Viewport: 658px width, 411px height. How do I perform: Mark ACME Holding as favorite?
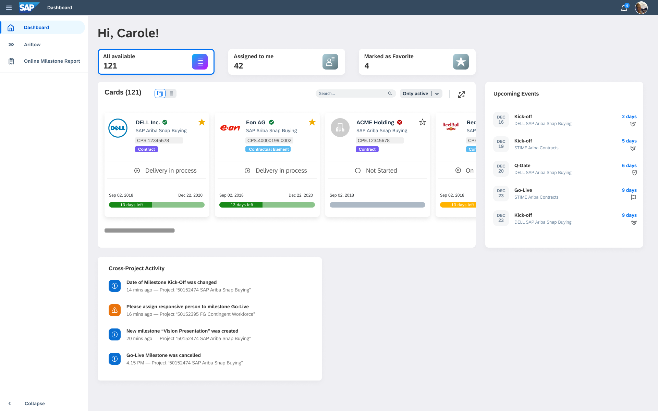[x=423, y=122]
